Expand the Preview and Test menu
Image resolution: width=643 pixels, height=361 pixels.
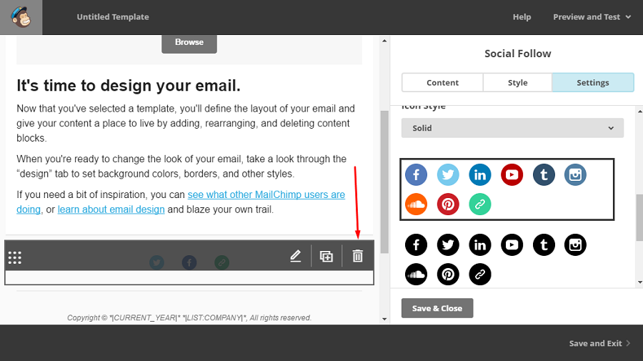592,17
